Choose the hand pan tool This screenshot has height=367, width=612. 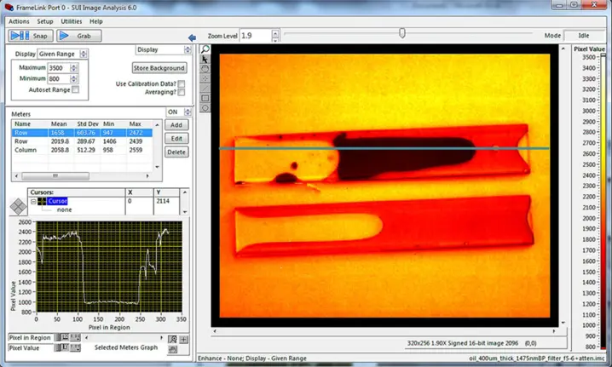[205, 69]
